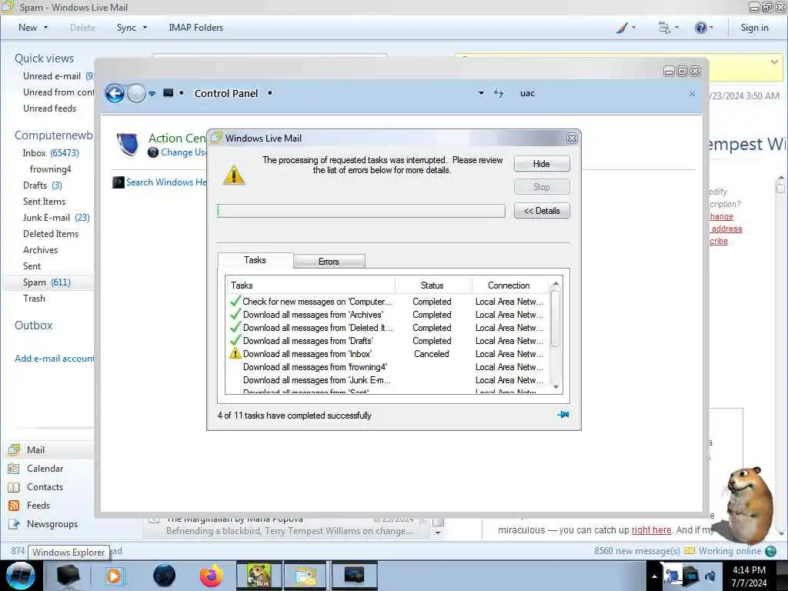This screenshot has width=788, height=591.
Task: Click the Menus icon in the toolbar
Action: 664,28
